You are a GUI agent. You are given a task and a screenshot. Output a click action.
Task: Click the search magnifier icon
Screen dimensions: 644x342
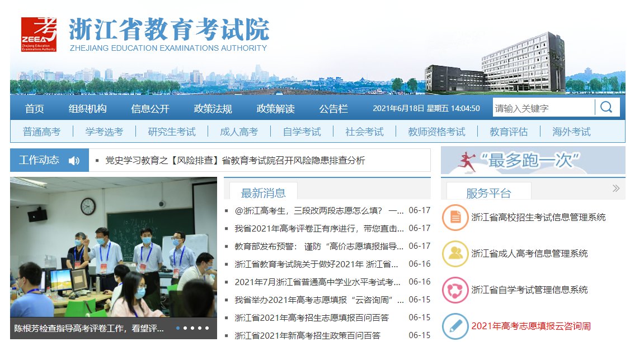click(x=606, y=108)
